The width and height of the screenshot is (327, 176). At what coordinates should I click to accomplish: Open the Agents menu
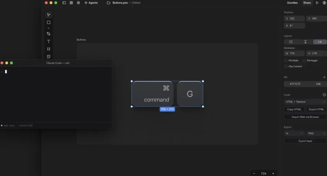pyautogui.click(x=91, y=3)
